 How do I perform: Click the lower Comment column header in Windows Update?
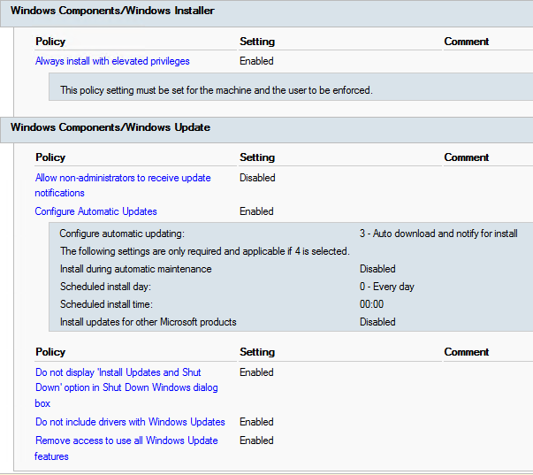(467, 352)
